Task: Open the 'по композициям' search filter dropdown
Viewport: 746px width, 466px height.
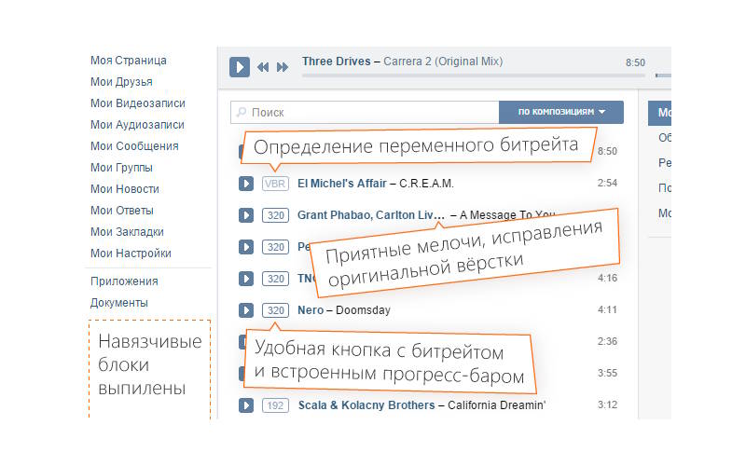Action: coord(561,112)
